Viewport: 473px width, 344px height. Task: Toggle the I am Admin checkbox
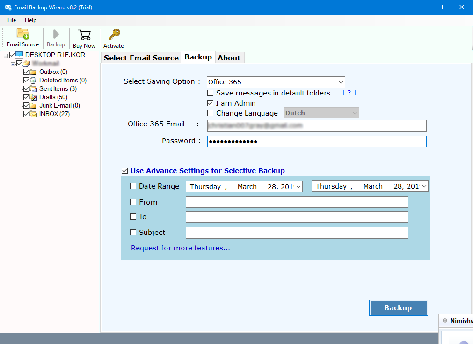(211, 103)
